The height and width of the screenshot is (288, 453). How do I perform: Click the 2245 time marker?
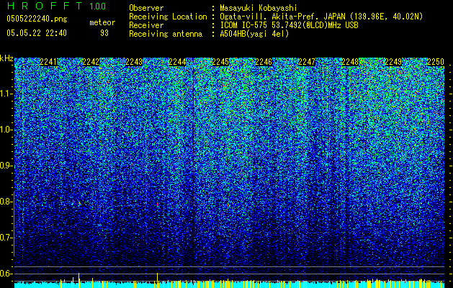(220, 62)
